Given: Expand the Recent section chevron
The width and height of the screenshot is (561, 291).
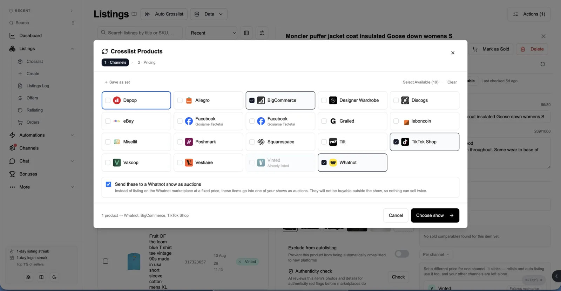Looking at the screenshot, I should [72, 11].
